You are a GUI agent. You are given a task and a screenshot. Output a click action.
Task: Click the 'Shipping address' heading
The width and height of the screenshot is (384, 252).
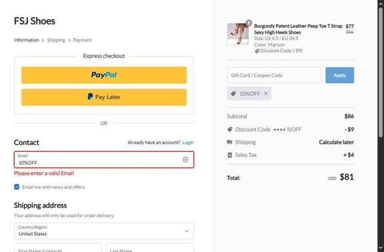(x=40, y=205)
